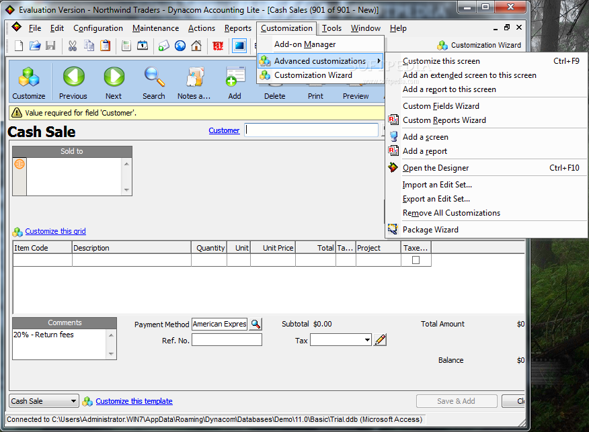This screenshot has height=432, width=589.
Task: Click the Ref. No. input field
Action: point(227,340)
